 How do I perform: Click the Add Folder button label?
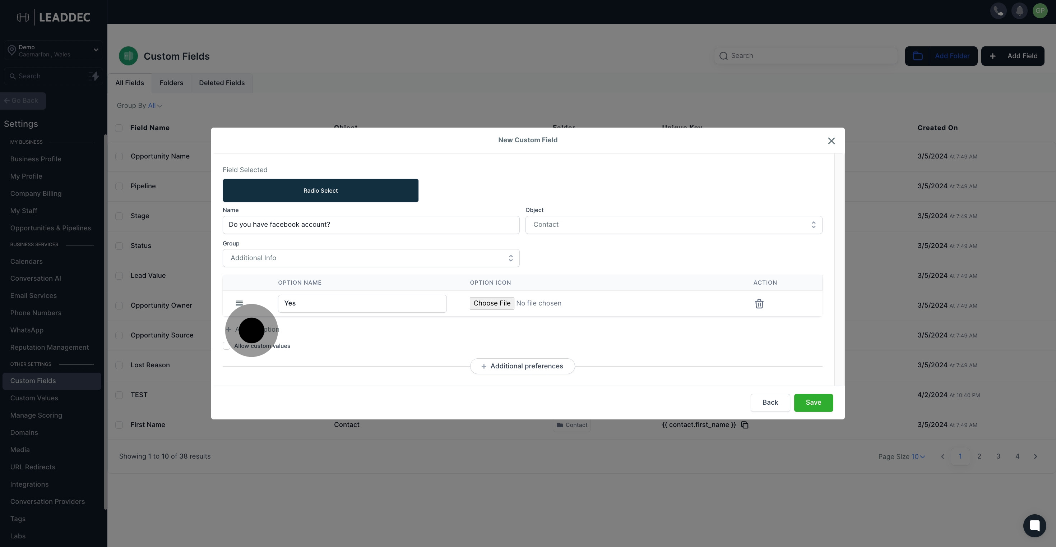(x=952, y=56)
